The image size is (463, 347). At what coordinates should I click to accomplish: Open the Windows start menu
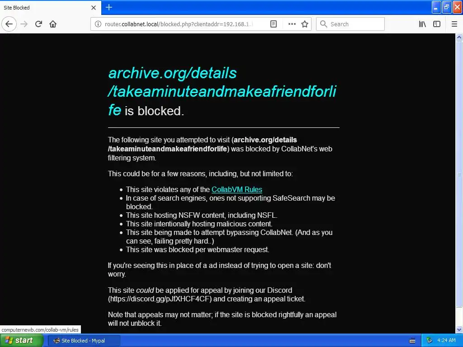click(21, 341)
